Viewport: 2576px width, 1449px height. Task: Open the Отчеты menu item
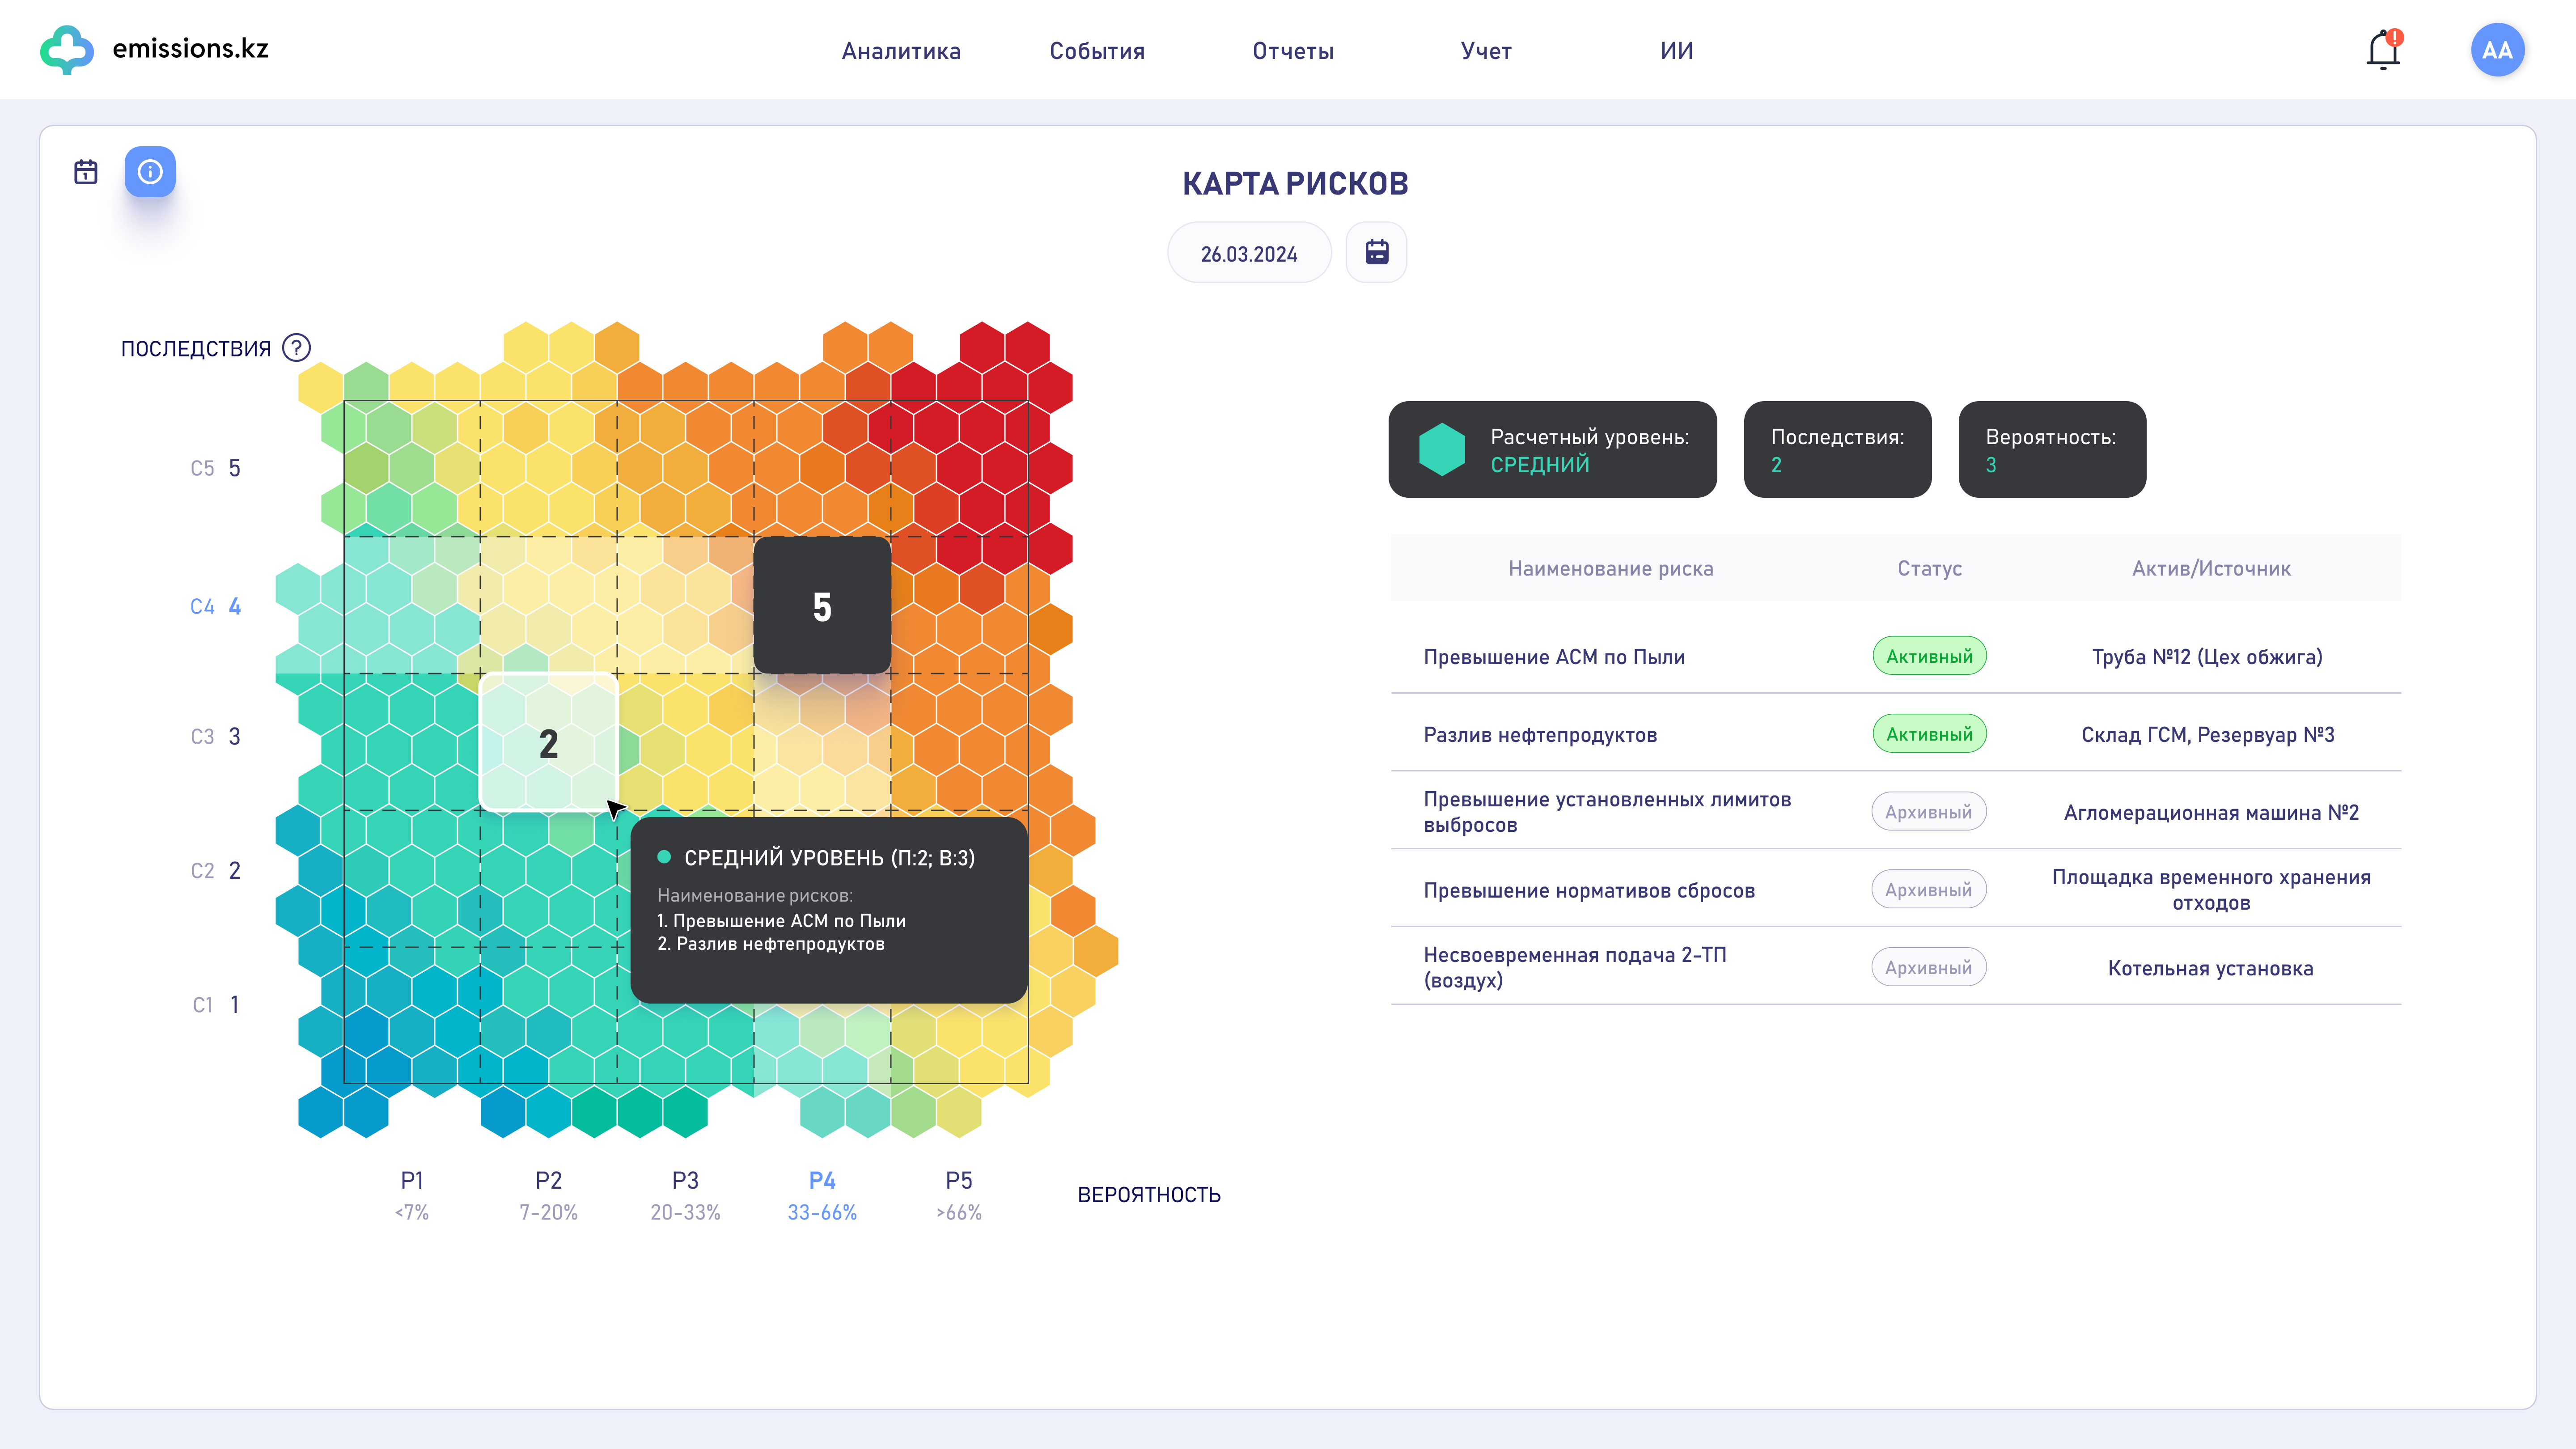1293,51
